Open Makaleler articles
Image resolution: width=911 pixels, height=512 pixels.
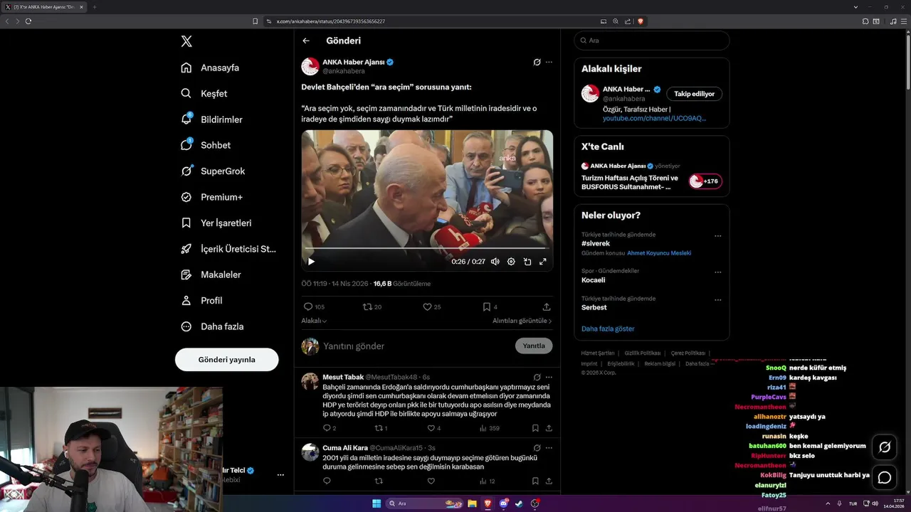click(211, 274)
